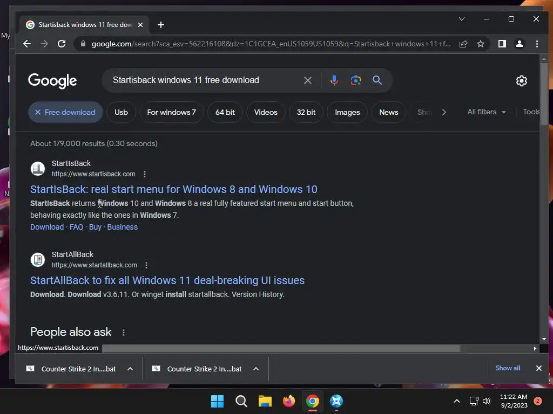553x414 pixels.
Task: Select the 32 bit filter chip
Action: coord(306,112)
